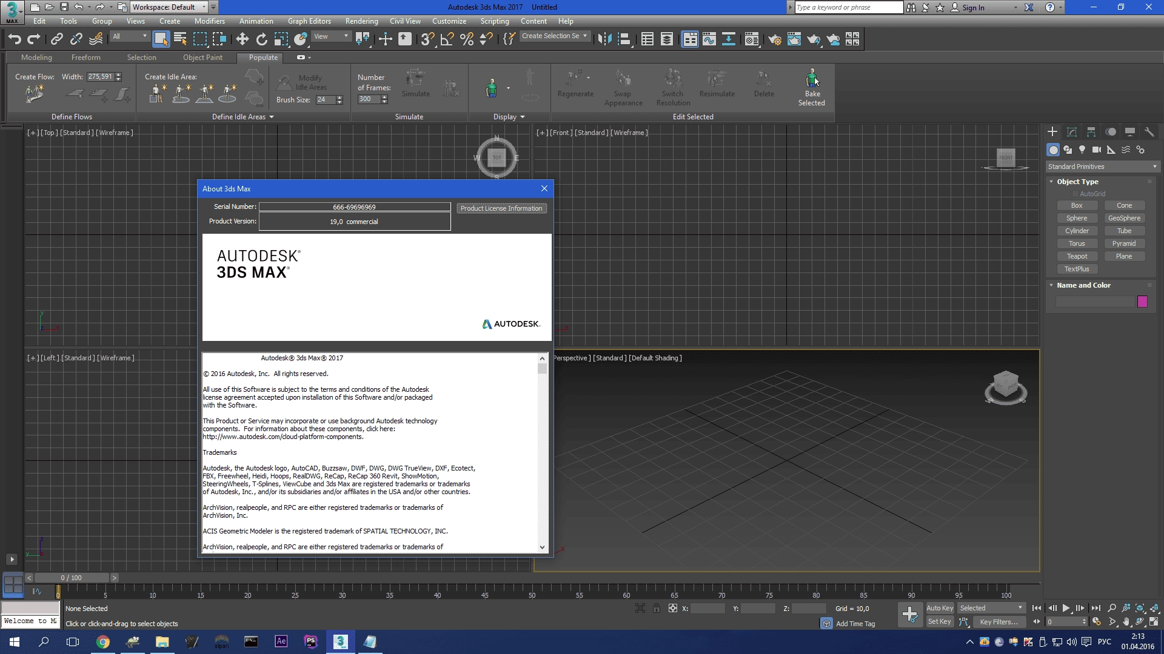Click the time slider 0 / 100 handle

tap(72, 578)
